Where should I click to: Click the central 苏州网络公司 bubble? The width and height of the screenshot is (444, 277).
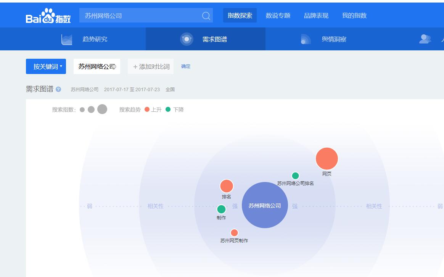pyautogui.click(x=265, y=205)
